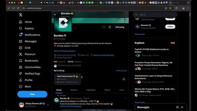Open account options next to Dileep Sharma
The height and width of the screenshot is (111, 197).
coord(48,105)
